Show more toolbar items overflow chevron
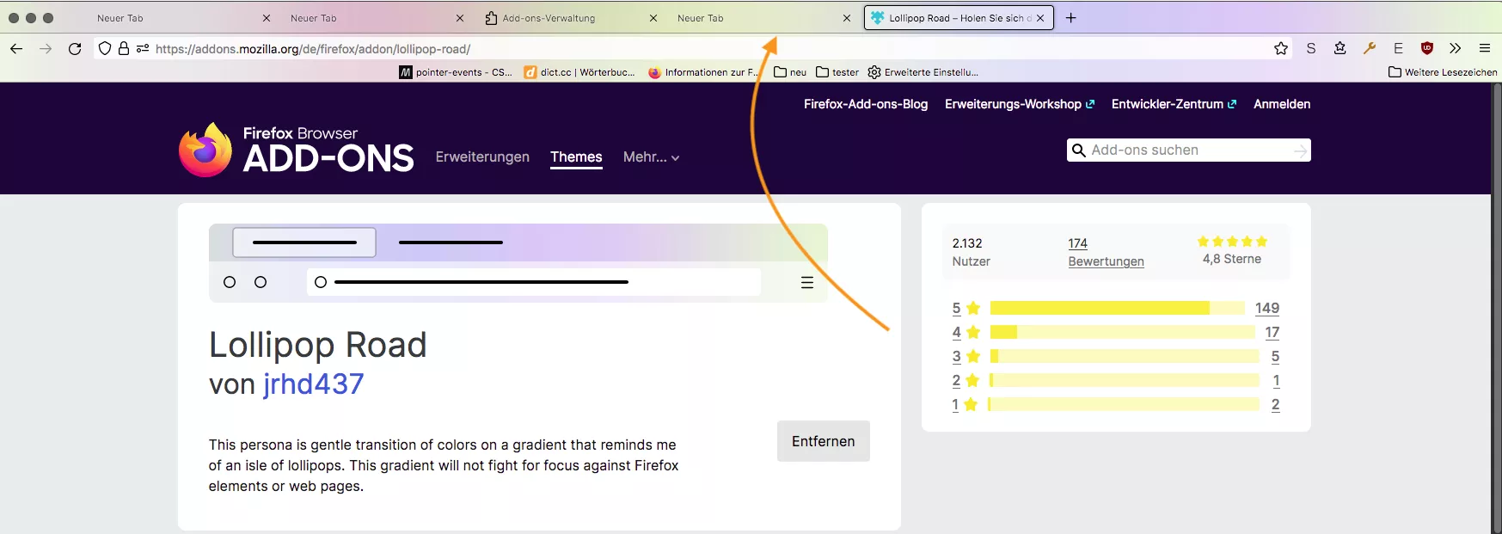1502x534 pixels. coord(1456,48)
